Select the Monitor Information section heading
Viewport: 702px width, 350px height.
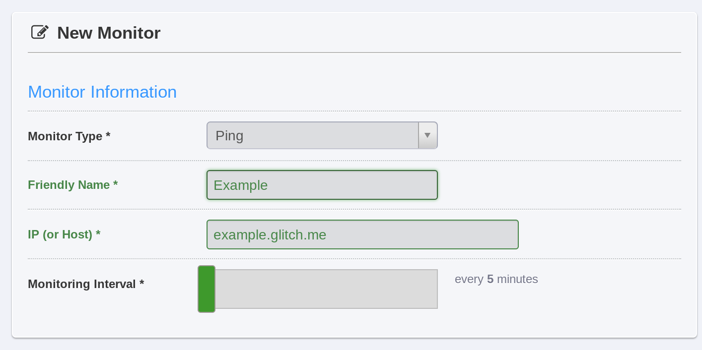(102, 92)
